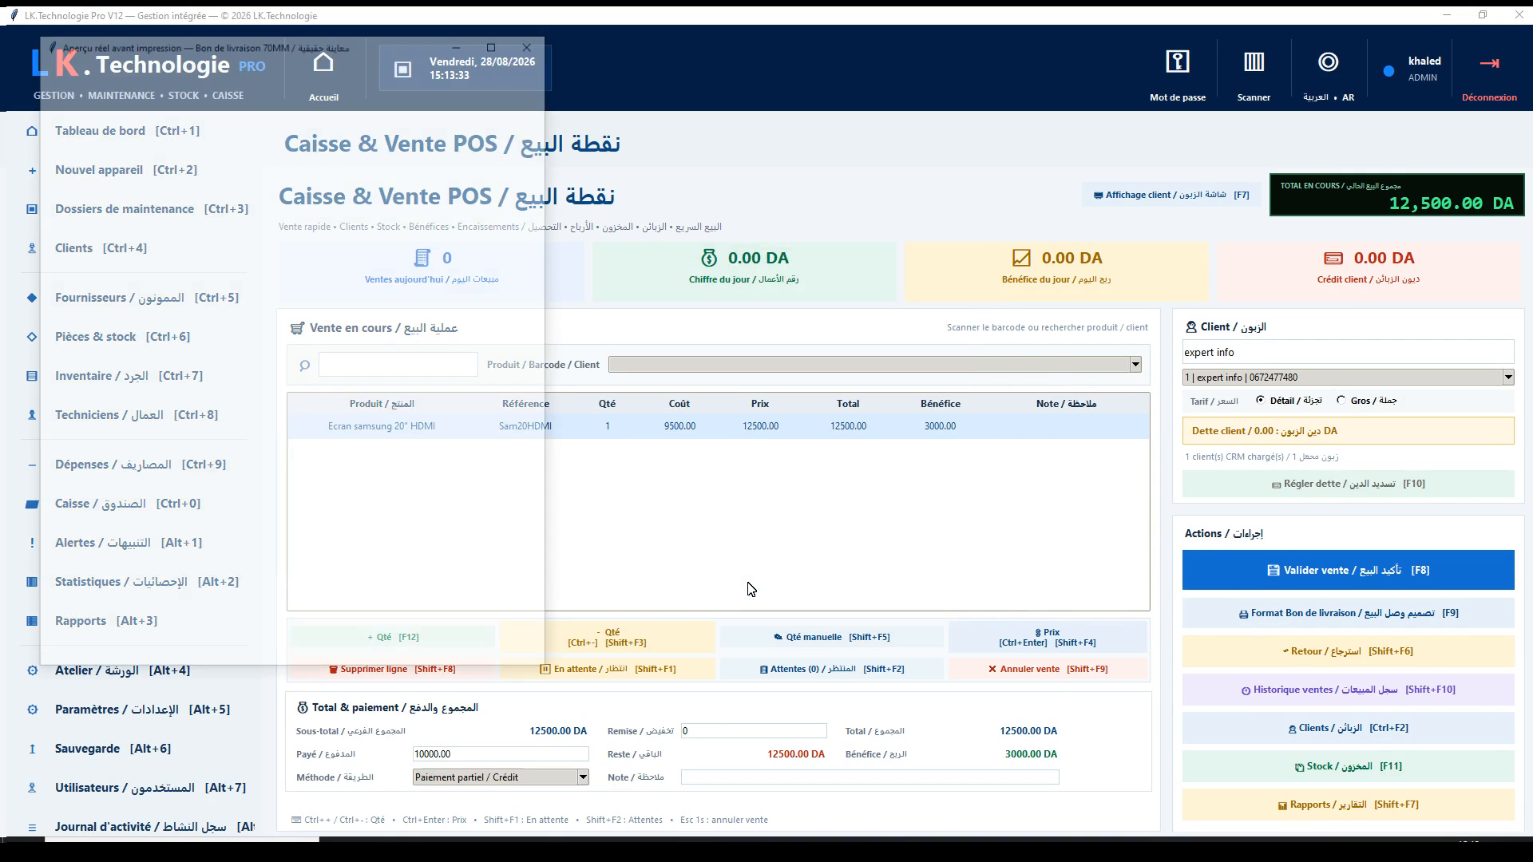Click the Nouvel appareil plus icon

point(32,170)
